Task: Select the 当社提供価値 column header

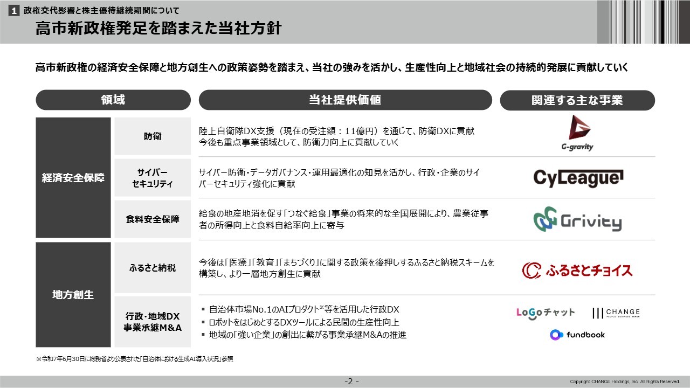Action: [x=345, y=100]
